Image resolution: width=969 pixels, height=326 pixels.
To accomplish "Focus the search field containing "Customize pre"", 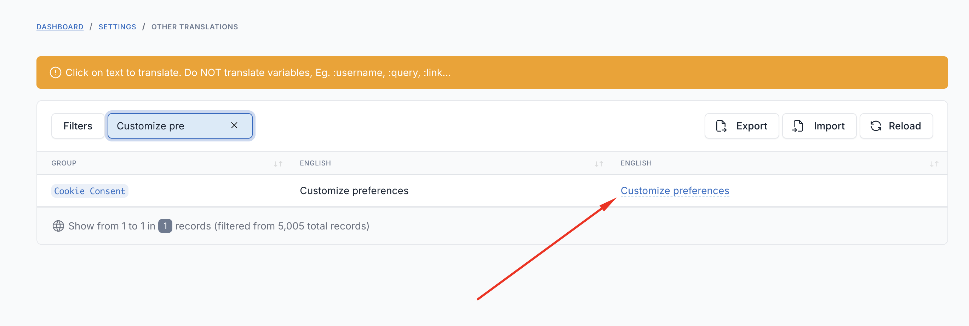I will 169,126.
